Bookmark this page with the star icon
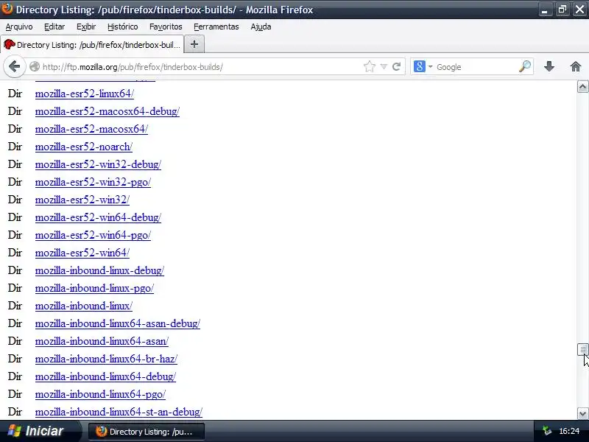 pos(370,67)
